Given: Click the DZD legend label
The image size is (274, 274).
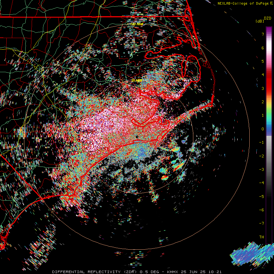Looking at the screenshot, I should point(268,18).
